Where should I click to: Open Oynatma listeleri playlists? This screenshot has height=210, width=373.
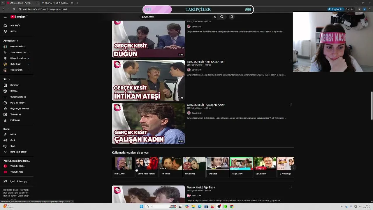[x=17, y=97]
